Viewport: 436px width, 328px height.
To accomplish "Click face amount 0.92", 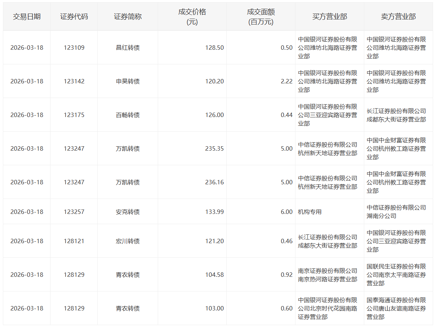I will 286,274.
